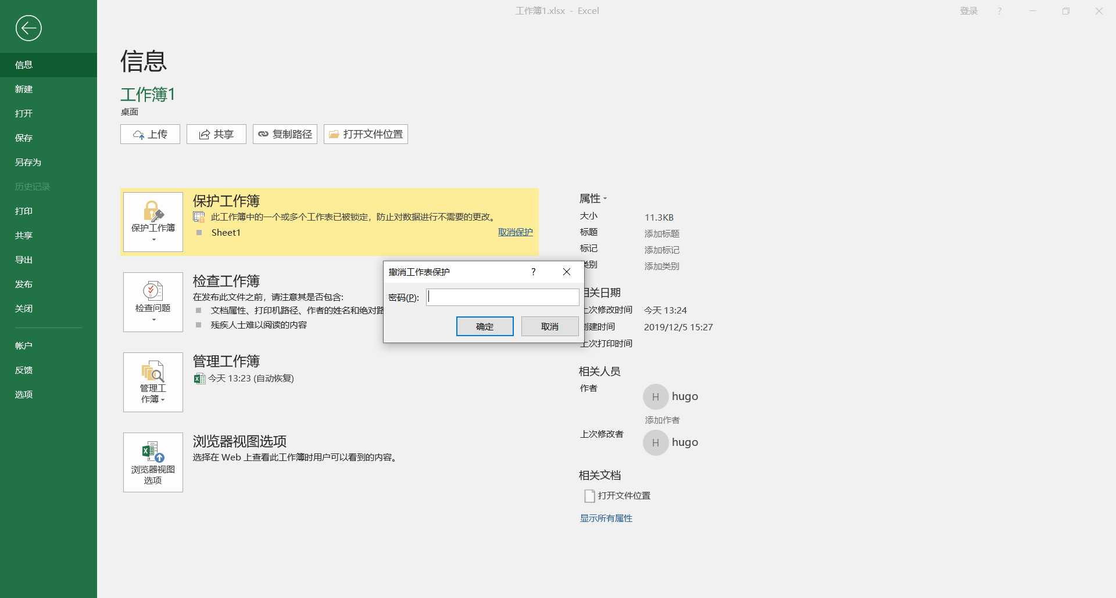Click the back arrow to return to workbook
1116x598 pixels.
28,28
